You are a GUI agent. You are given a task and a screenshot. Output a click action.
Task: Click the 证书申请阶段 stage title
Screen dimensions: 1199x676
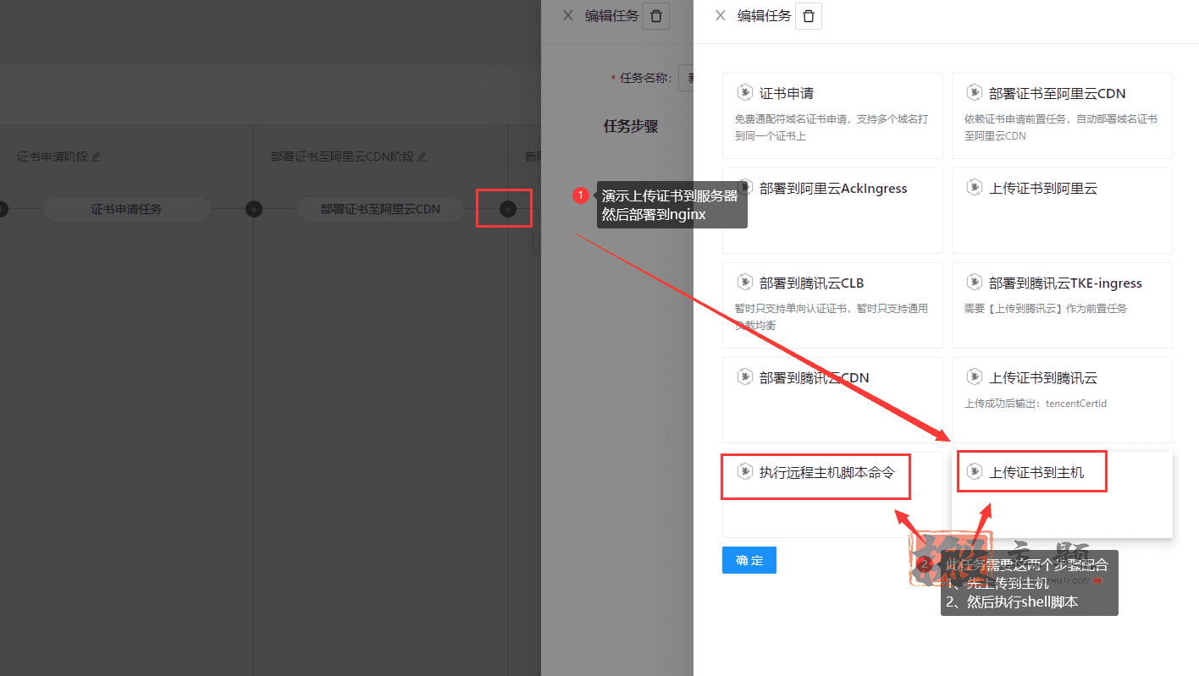click(x=52, y=157)
